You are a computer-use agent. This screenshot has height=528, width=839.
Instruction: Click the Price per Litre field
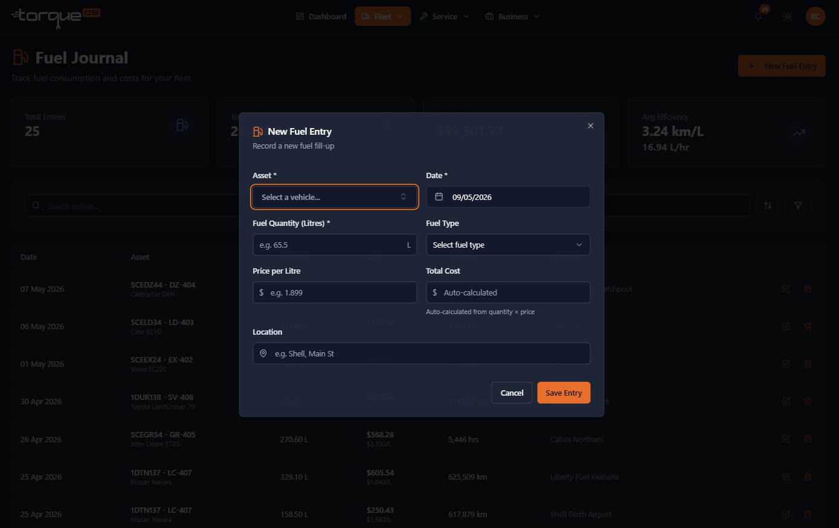point(335,292)
